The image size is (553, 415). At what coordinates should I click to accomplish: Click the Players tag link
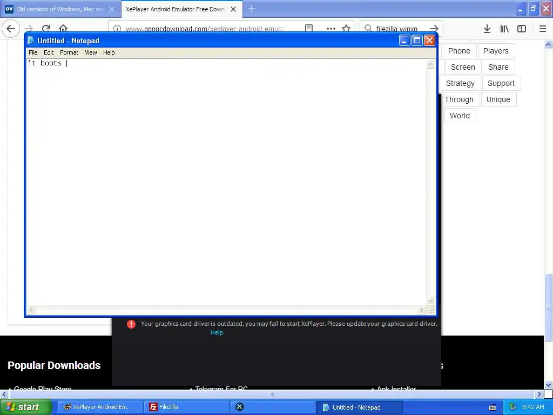(496, 51)
